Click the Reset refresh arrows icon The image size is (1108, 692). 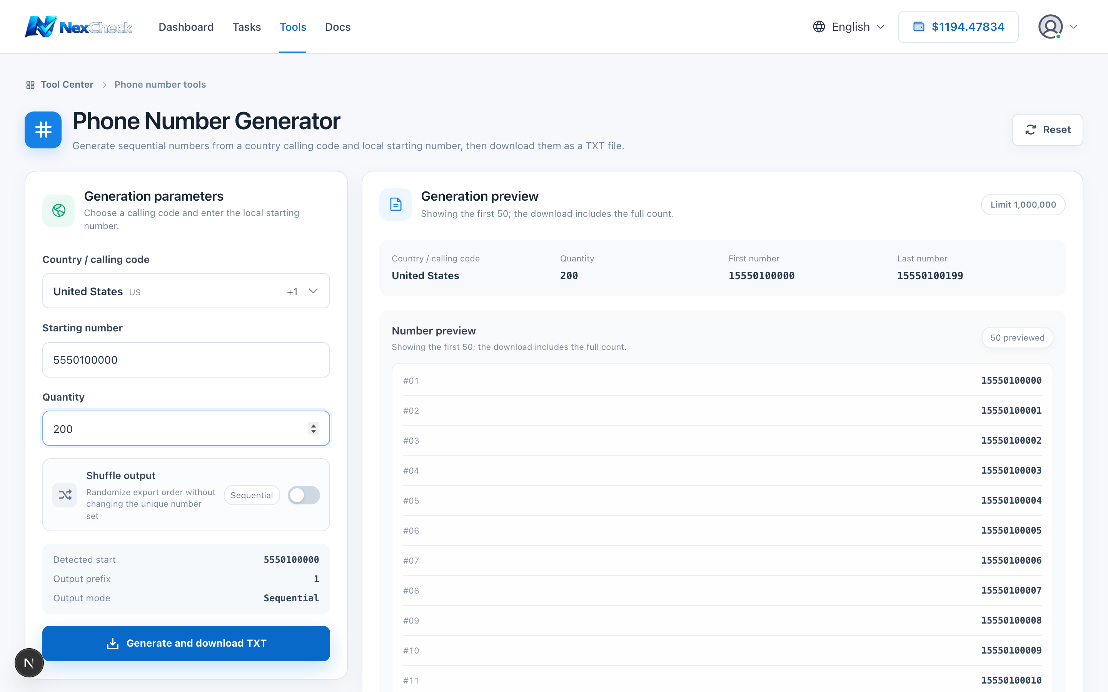point(1030,130)
